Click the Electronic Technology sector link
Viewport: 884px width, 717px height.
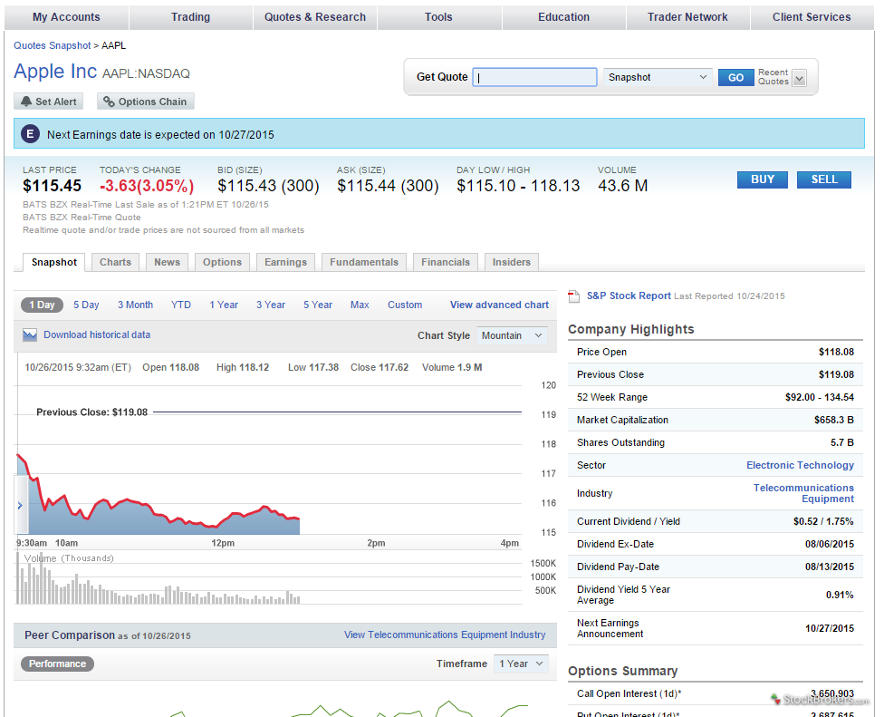pos(800,465)
